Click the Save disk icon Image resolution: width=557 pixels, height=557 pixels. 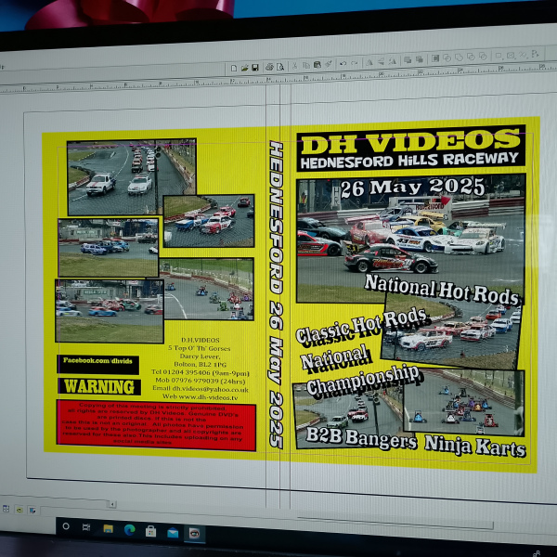(x=254, y=68)
